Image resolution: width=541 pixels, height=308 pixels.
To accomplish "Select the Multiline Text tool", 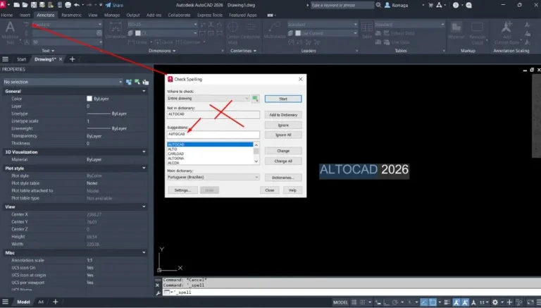I will (x=10, y=32).
